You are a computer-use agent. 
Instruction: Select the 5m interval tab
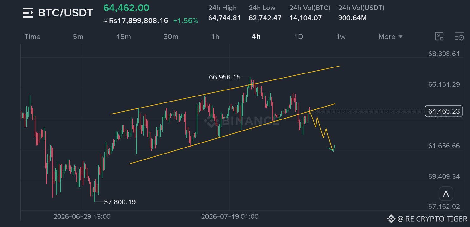(78, 37)
